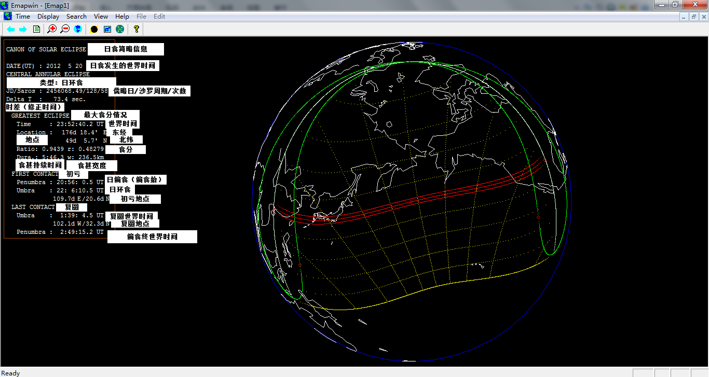Open the Emap1 document icon in the menu bar

pyautogui.click(x=7, y=16)
